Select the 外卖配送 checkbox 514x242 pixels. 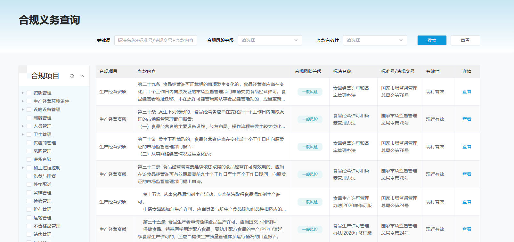29,184
